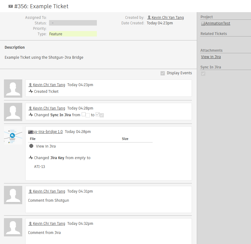Click the user icon in 04:32pm comment
The image size is (251, 244).
pos(30,224)
